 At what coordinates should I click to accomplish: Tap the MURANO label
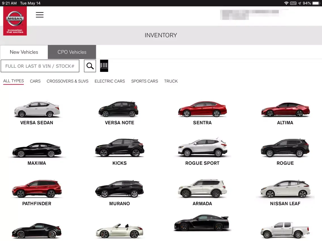pos(120,203)
